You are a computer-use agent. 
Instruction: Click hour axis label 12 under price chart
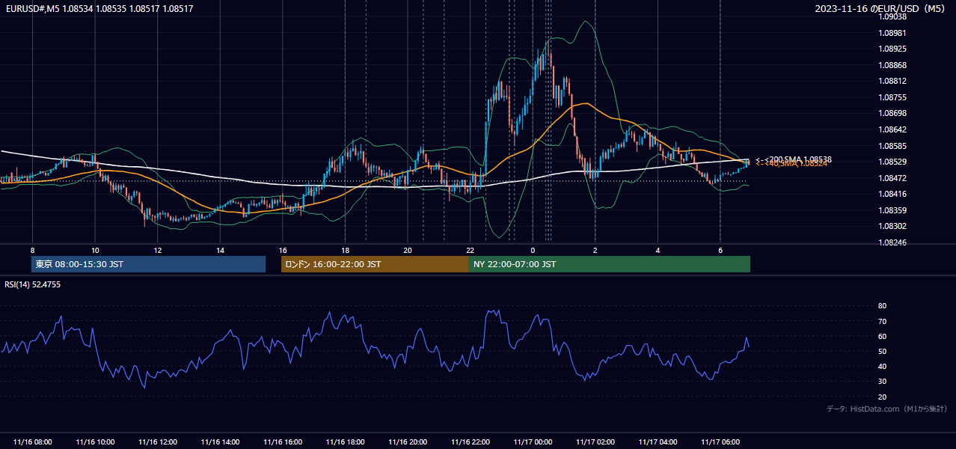(x=157, y=250)
